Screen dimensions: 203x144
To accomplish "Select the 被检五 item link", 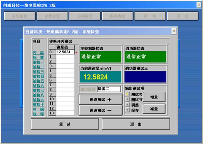I will [38, 81].
